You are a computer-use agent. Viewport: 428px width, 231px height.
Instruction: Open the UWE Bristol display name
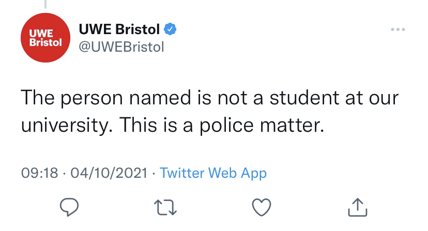click(x=119, y=29)
